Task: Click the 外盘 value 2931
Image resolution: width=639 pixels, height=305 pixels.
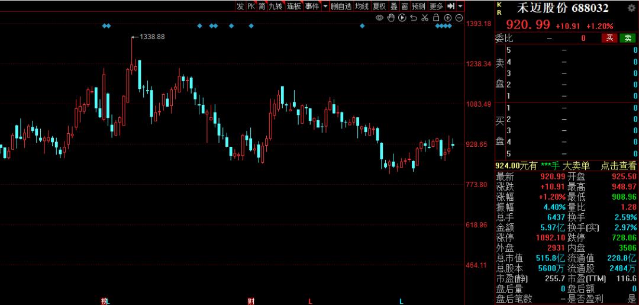Action: pyautogui.click(x=557, y=248)
